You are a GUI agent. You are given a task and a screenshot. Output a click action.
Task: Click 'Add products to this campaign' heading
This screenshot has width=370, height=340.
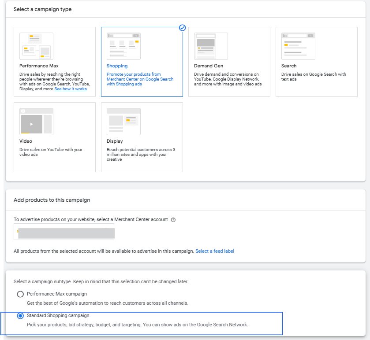tap(52, 200)
